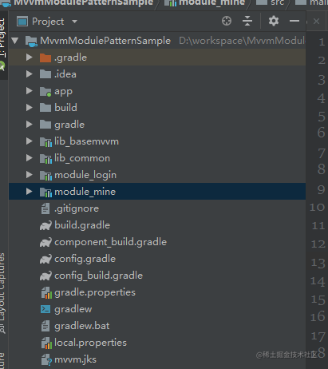Click the build folder icon

click(x=45, y=108)
